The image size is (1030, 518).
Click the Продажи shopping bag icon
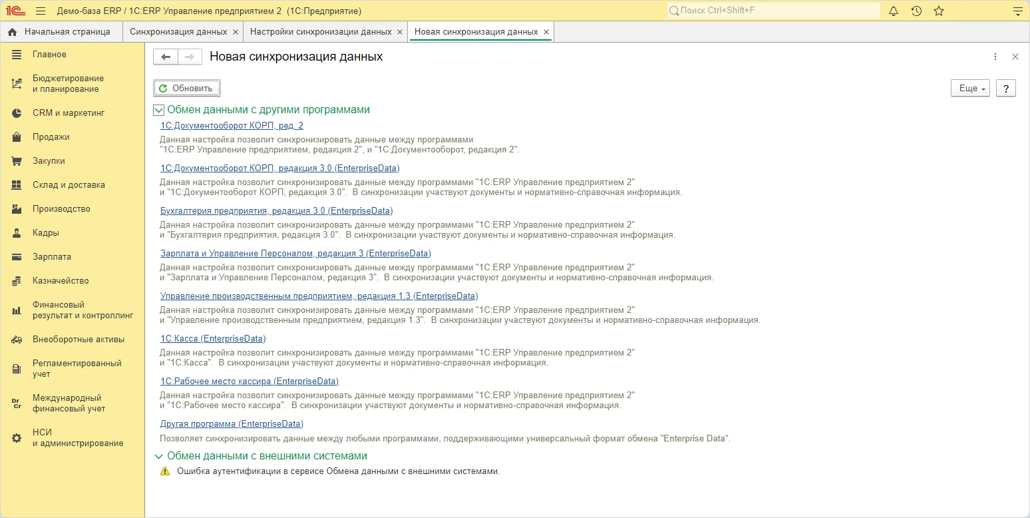coord(17,137)
